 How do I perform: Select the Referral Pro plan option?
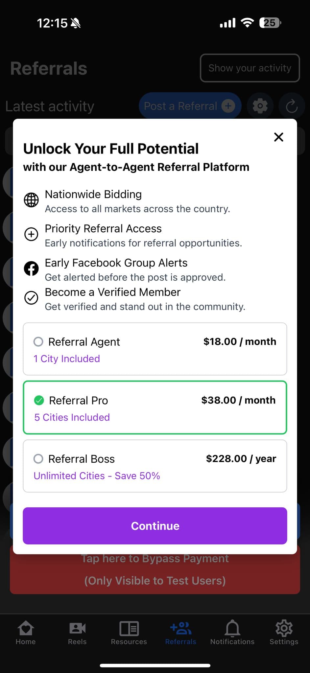point(155,407)
